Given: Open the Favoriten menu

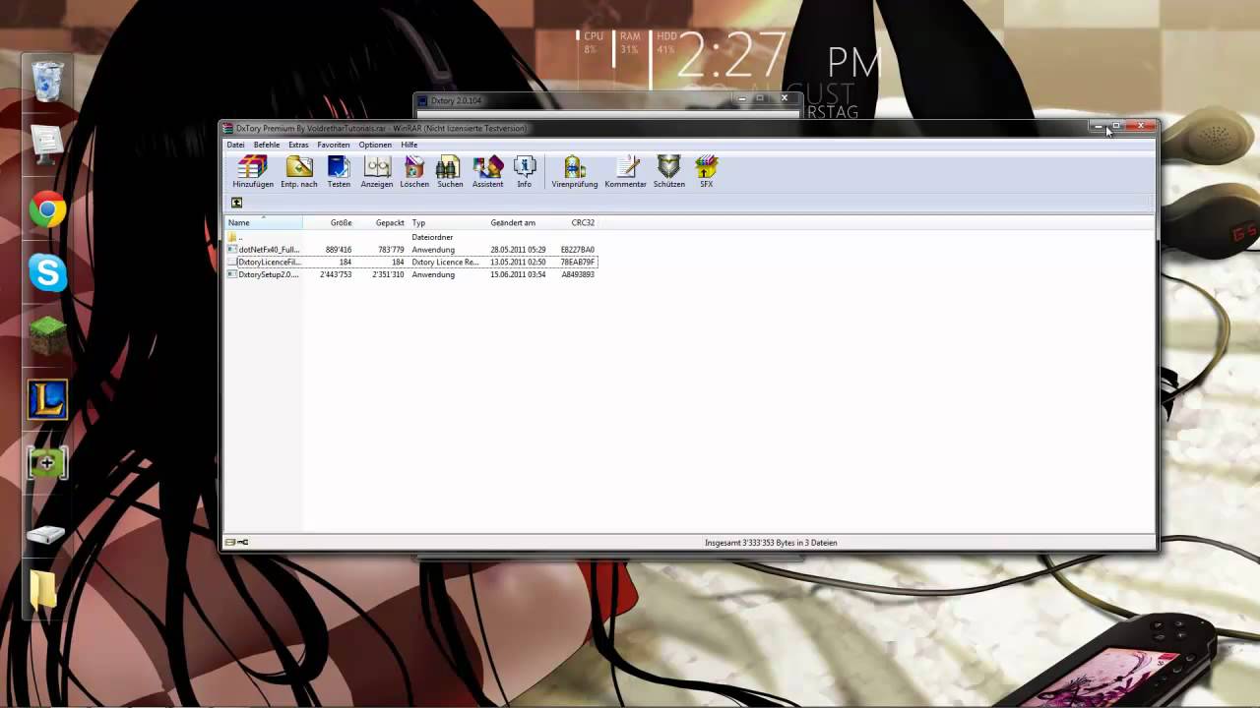Looking at the screenshot, I should [333, 145].
